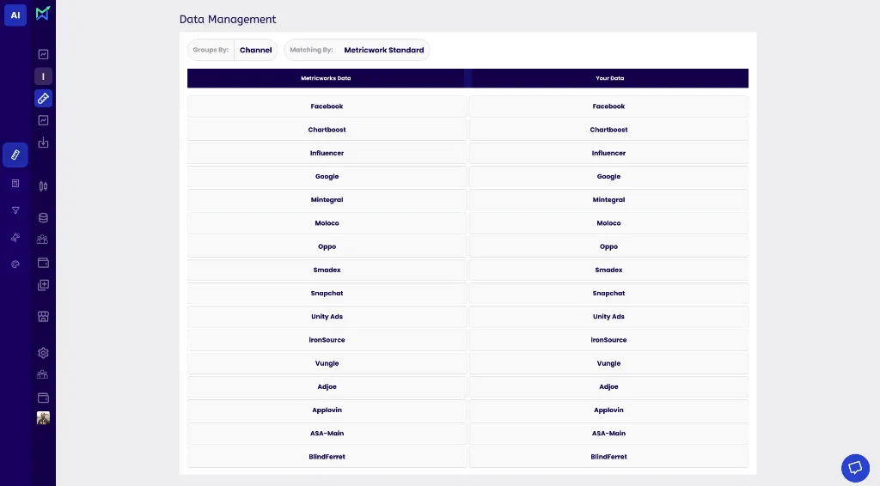Viewport: 880px width, 486px height.
Task: Select ironSource in Your Data column
Action: 608,340
